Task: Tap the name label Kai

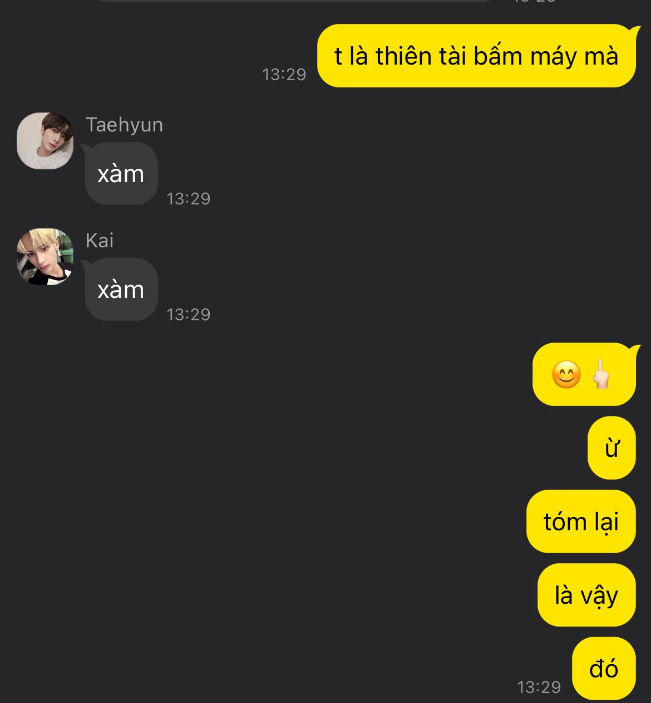Action: pos(100,241)
